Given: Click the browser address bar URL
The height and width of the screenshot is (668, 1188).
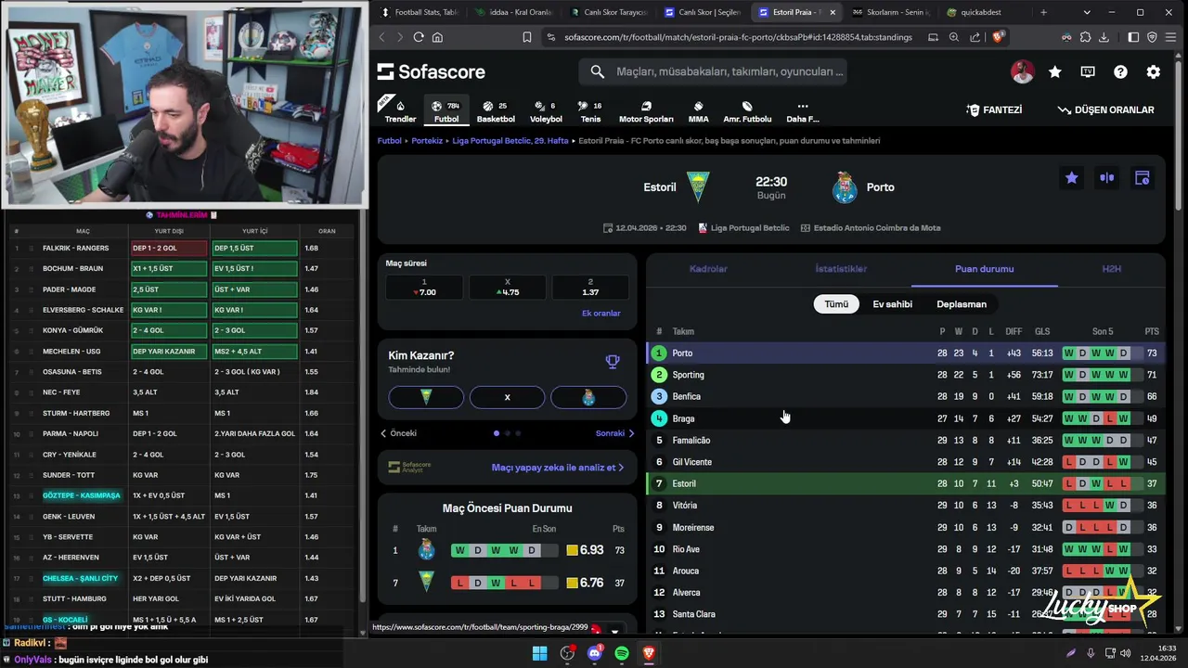Looking at the screenshot, I should 738,37.
